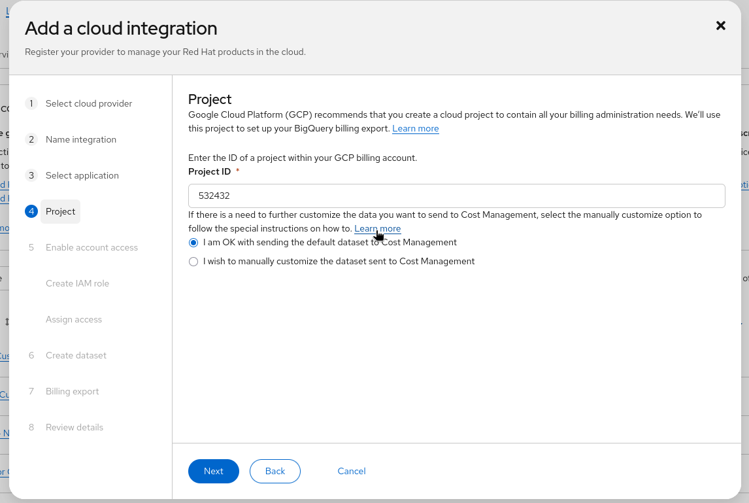Open BigQuery billing export Learn more link
Image resolution: width=749 pixels, height=503 pixels.
click(x=416, y=129)
